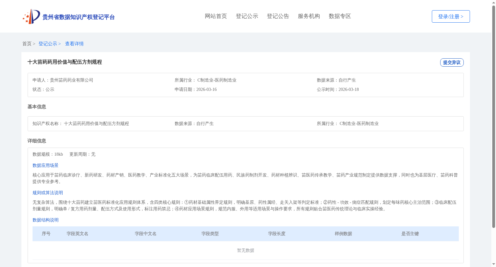
Task: Click the 登录/注册 button
Action: tap(451, 16)
